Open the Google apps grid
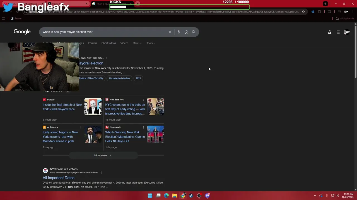The width and height of the screenshot is (357, 200). tap(338, 32)
